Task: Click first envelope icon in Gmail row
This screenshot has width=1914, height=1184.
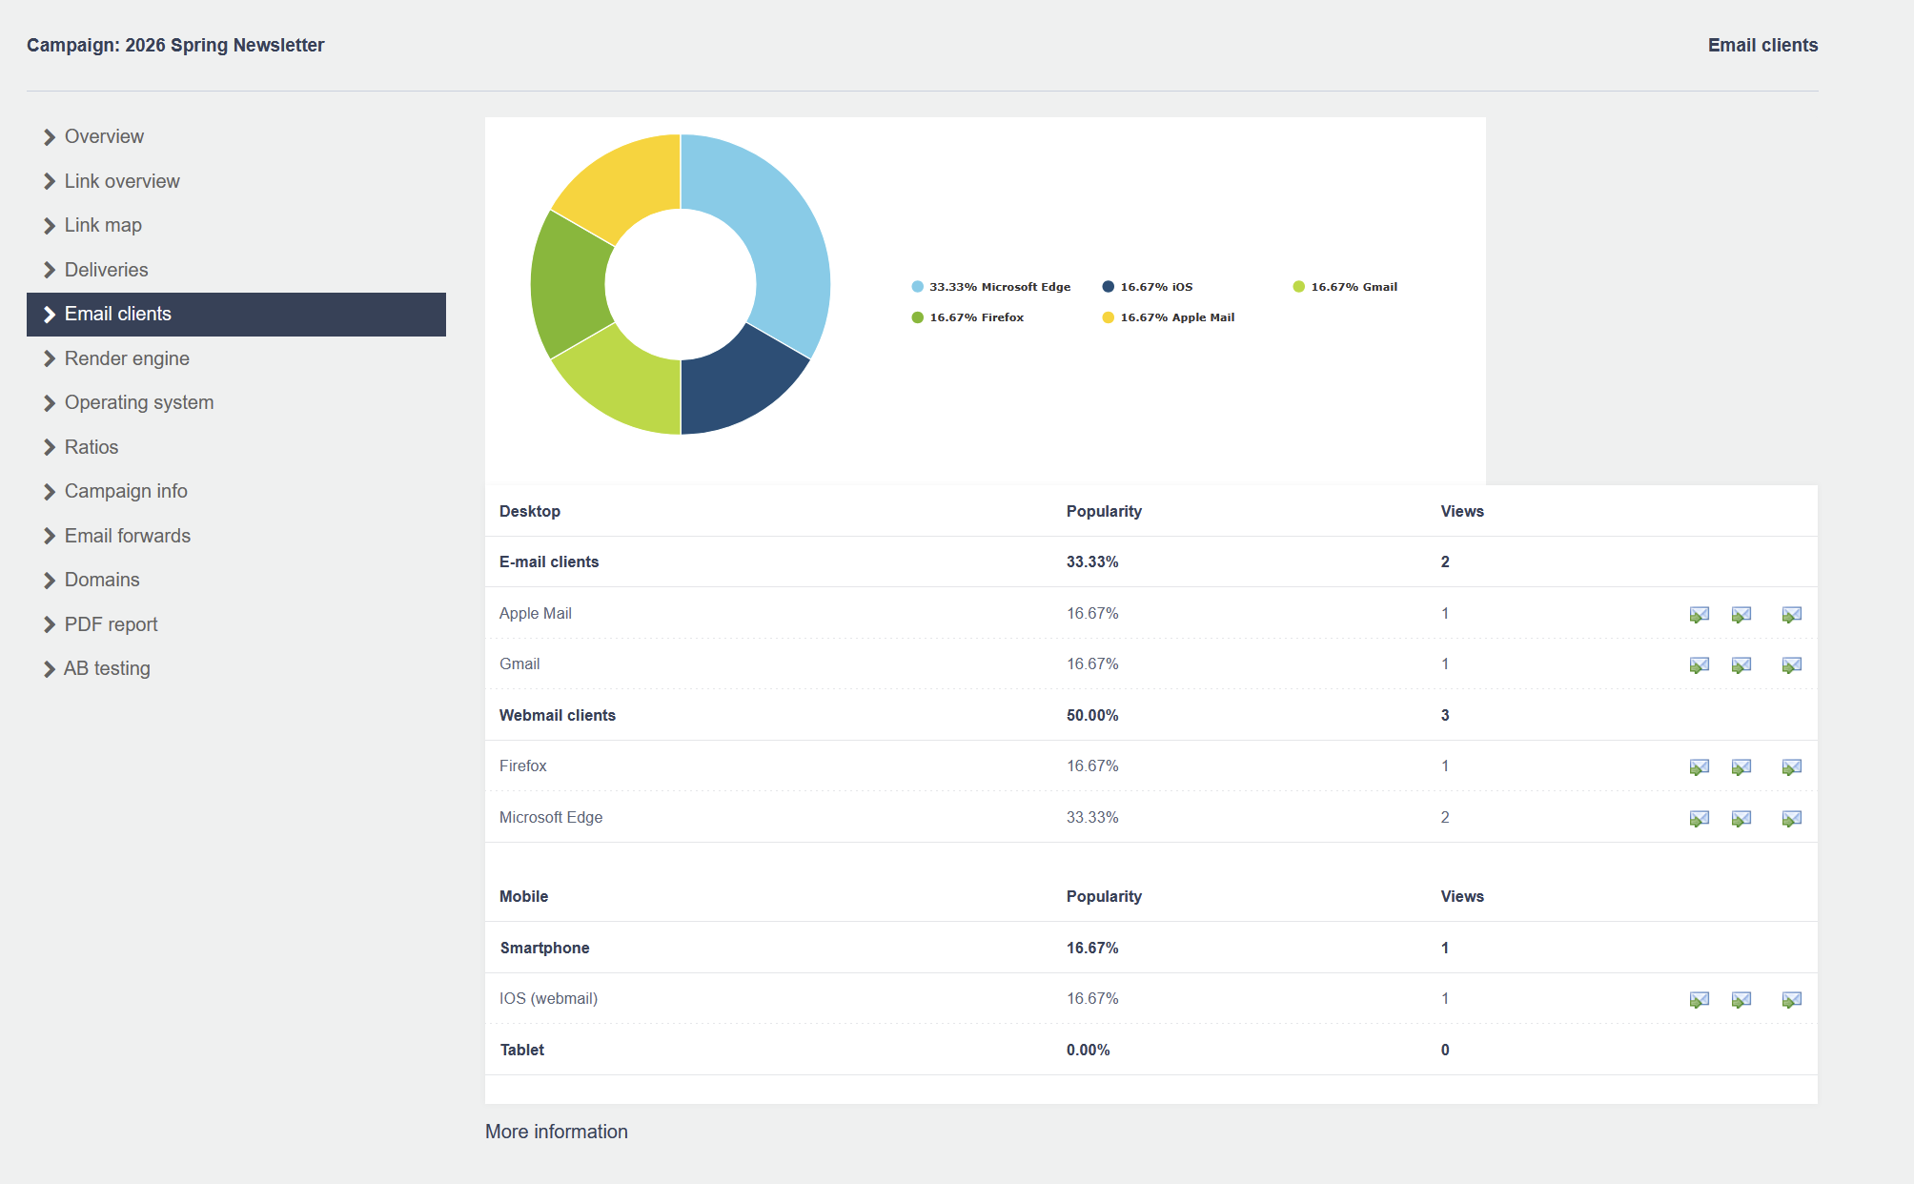Action: tap(1699, 665)
